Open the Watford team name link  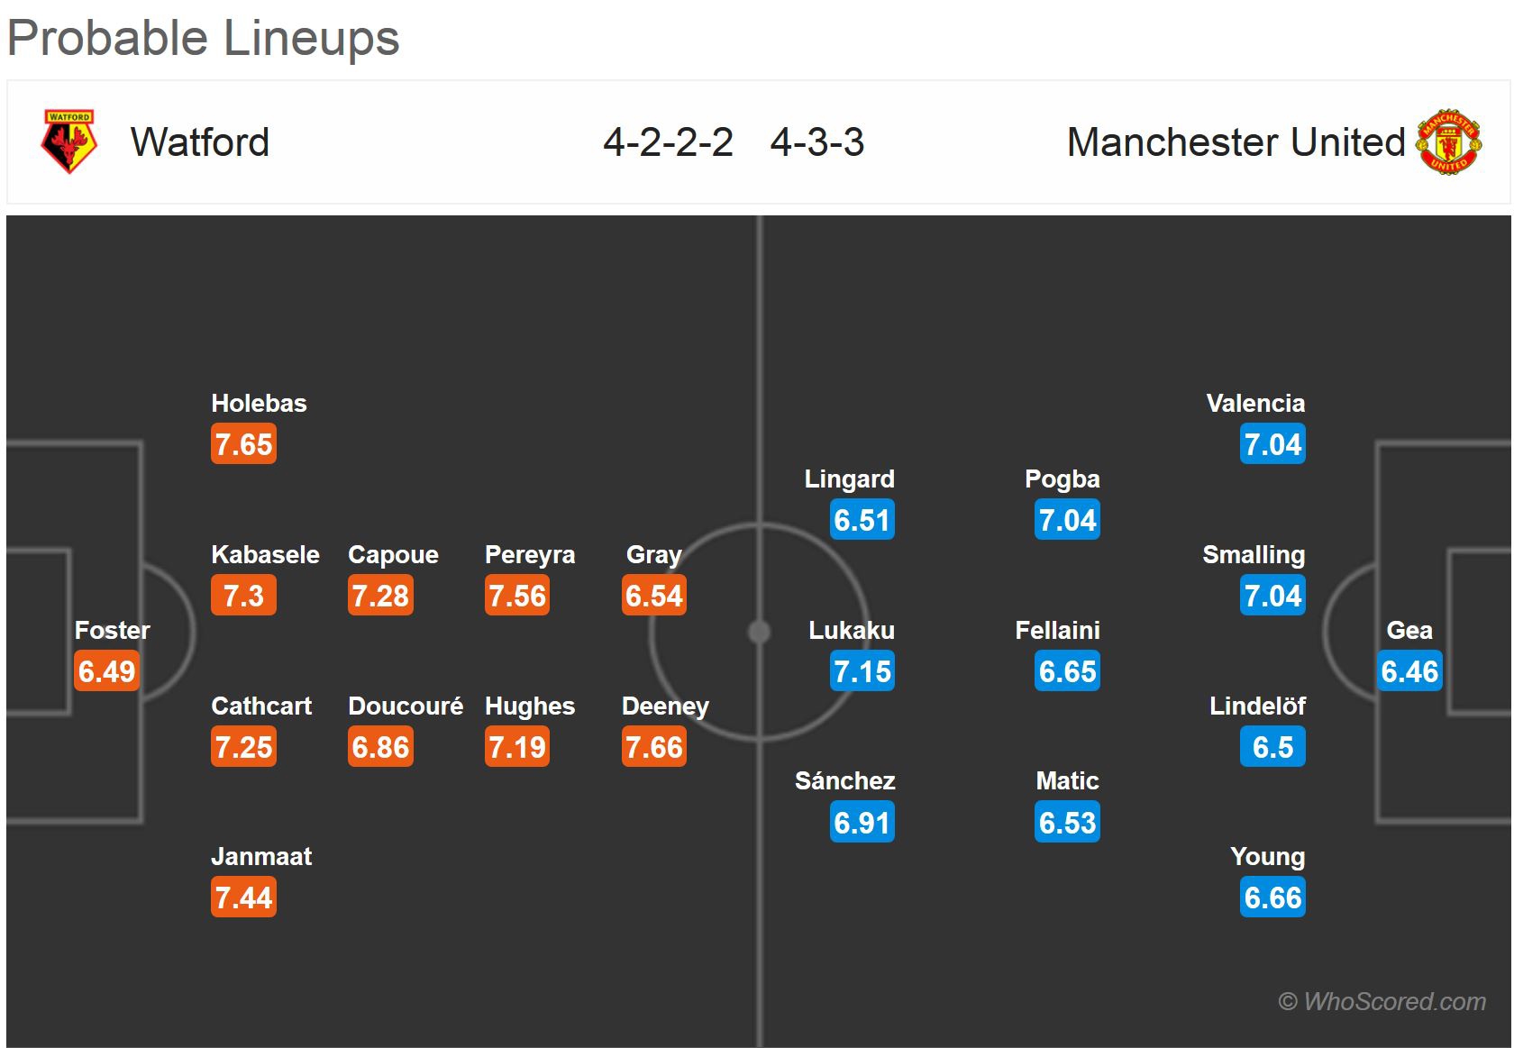coord(199,142)
